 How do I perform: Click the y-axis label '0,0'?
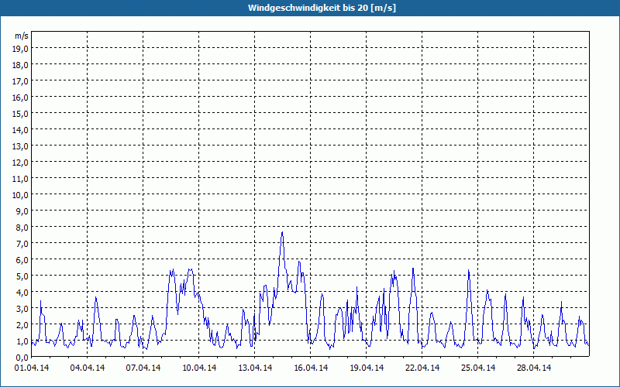click(x=22, y=358)
